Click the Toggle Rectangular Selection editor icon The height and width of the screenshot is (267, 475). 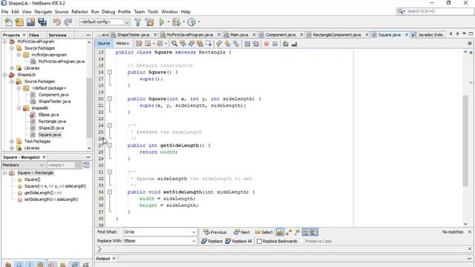[x=209, y=44]
